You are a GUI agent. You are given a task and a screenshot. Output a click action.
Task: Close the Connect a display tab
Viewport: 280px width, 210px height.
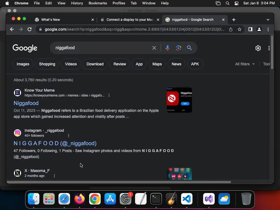point(158,20)
